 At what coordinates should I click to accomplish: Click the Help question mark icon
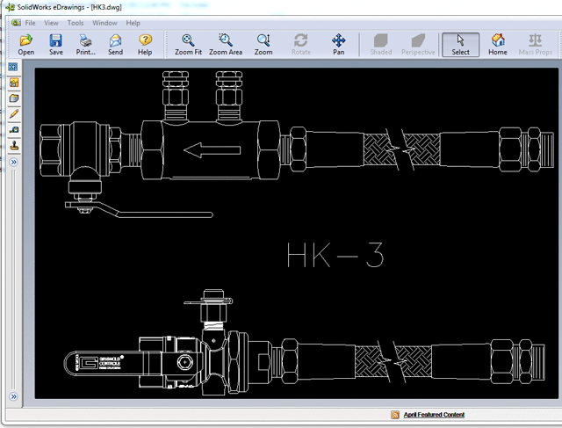(145, 45)
